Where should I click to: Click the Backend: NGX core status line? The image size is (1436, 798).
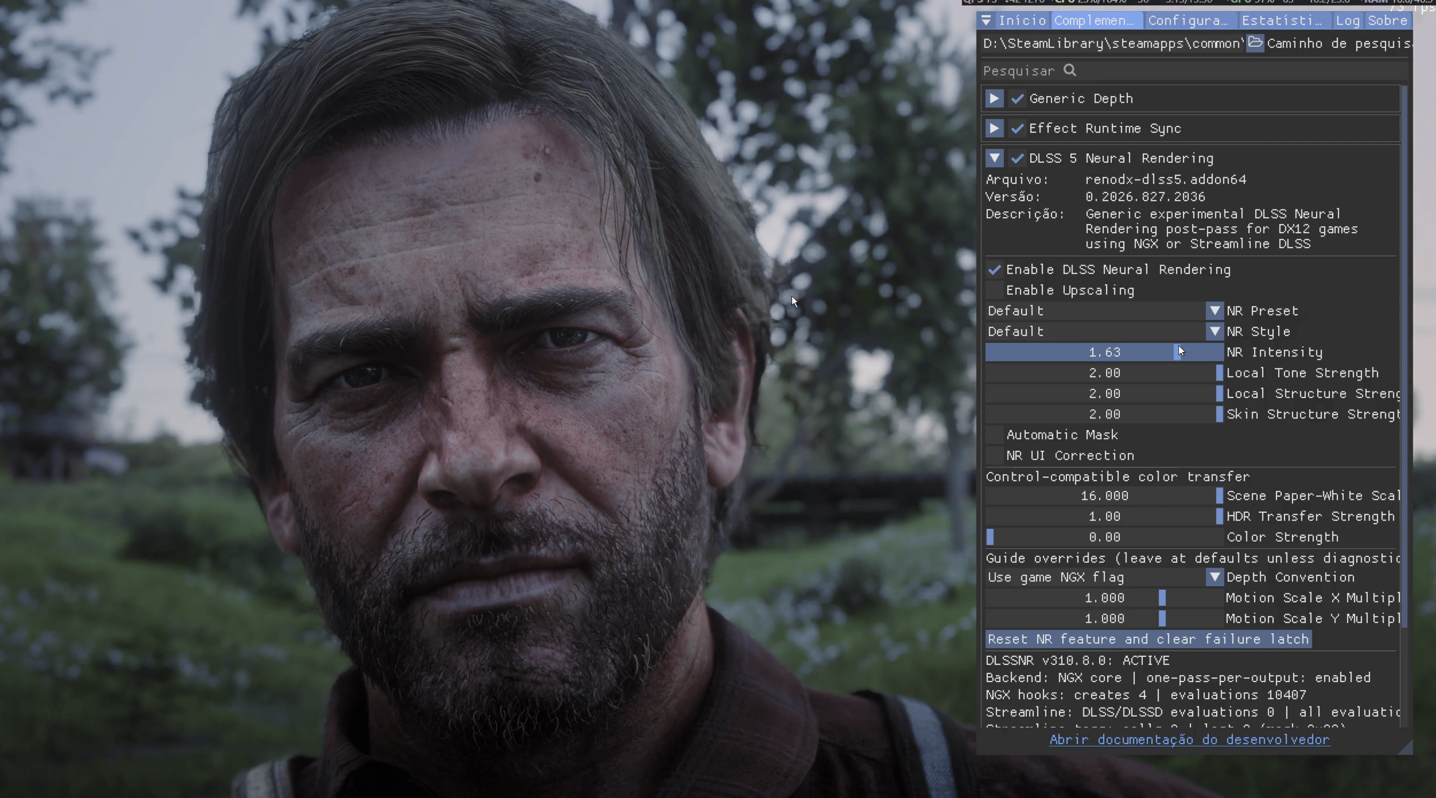tap(1178, 678)
